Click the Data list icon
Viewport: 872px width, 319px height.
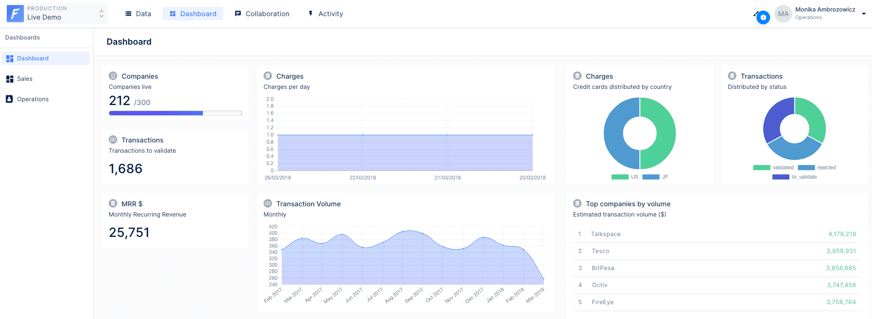click(x=128, y=14)
